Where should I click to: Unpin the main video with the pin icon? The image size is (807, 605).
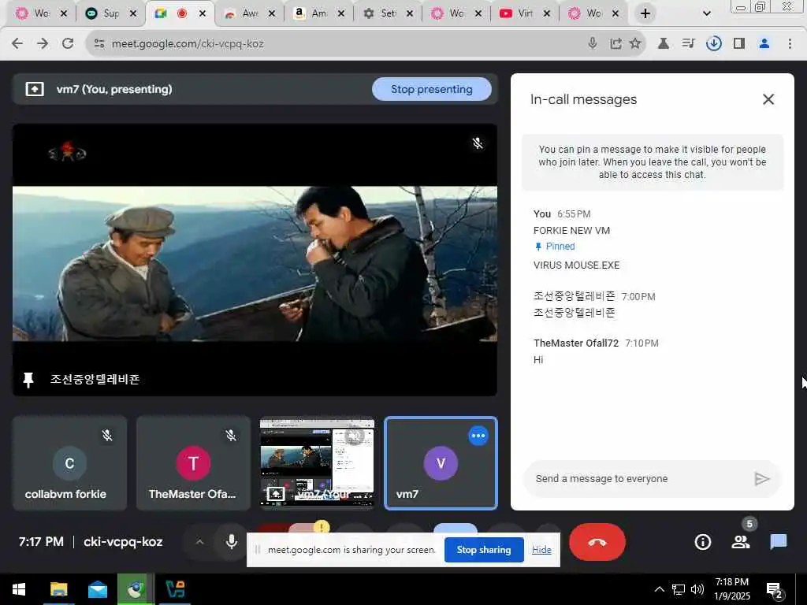tap(28, 380)
